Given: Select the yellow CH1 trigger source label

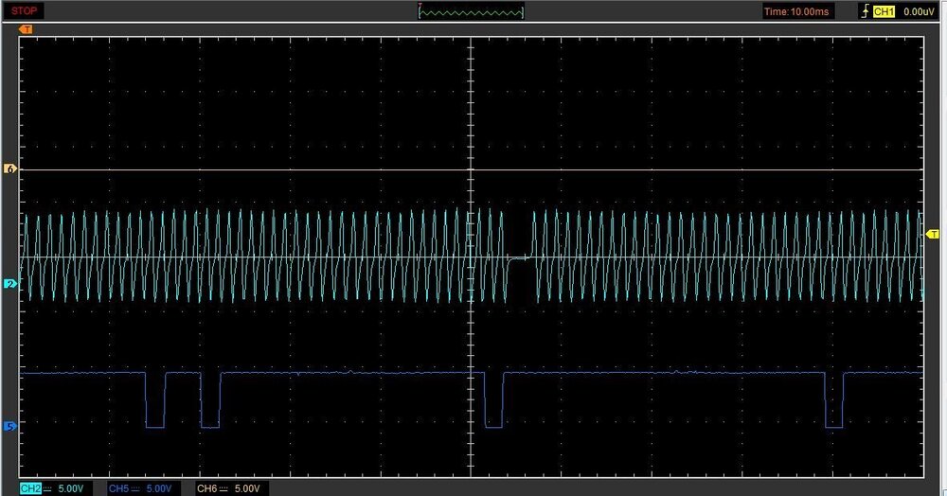Looking at the screenshot, I should (x=884, y=11).
